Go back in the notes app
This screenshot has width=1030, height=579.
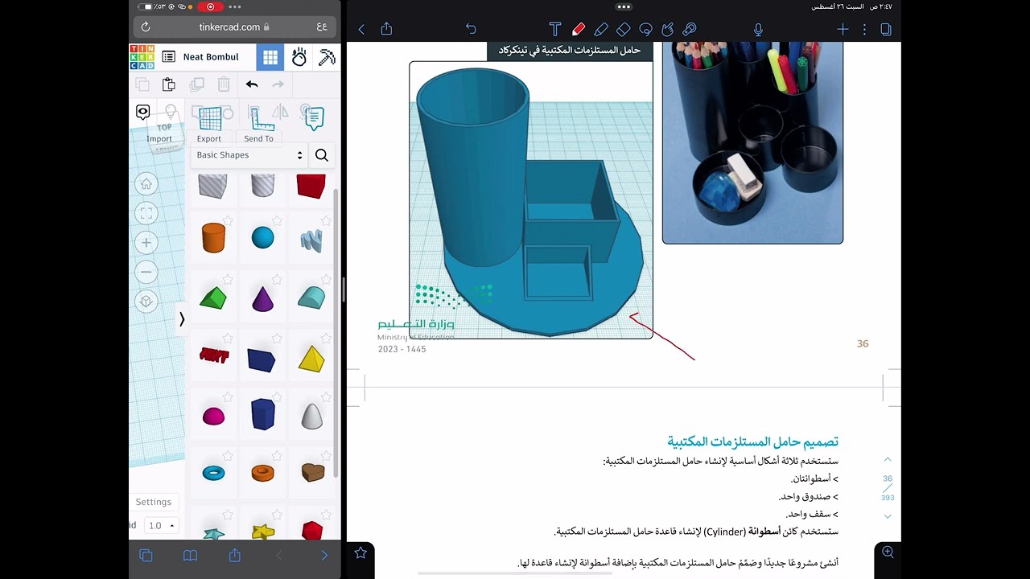click(x=361, y=29)
